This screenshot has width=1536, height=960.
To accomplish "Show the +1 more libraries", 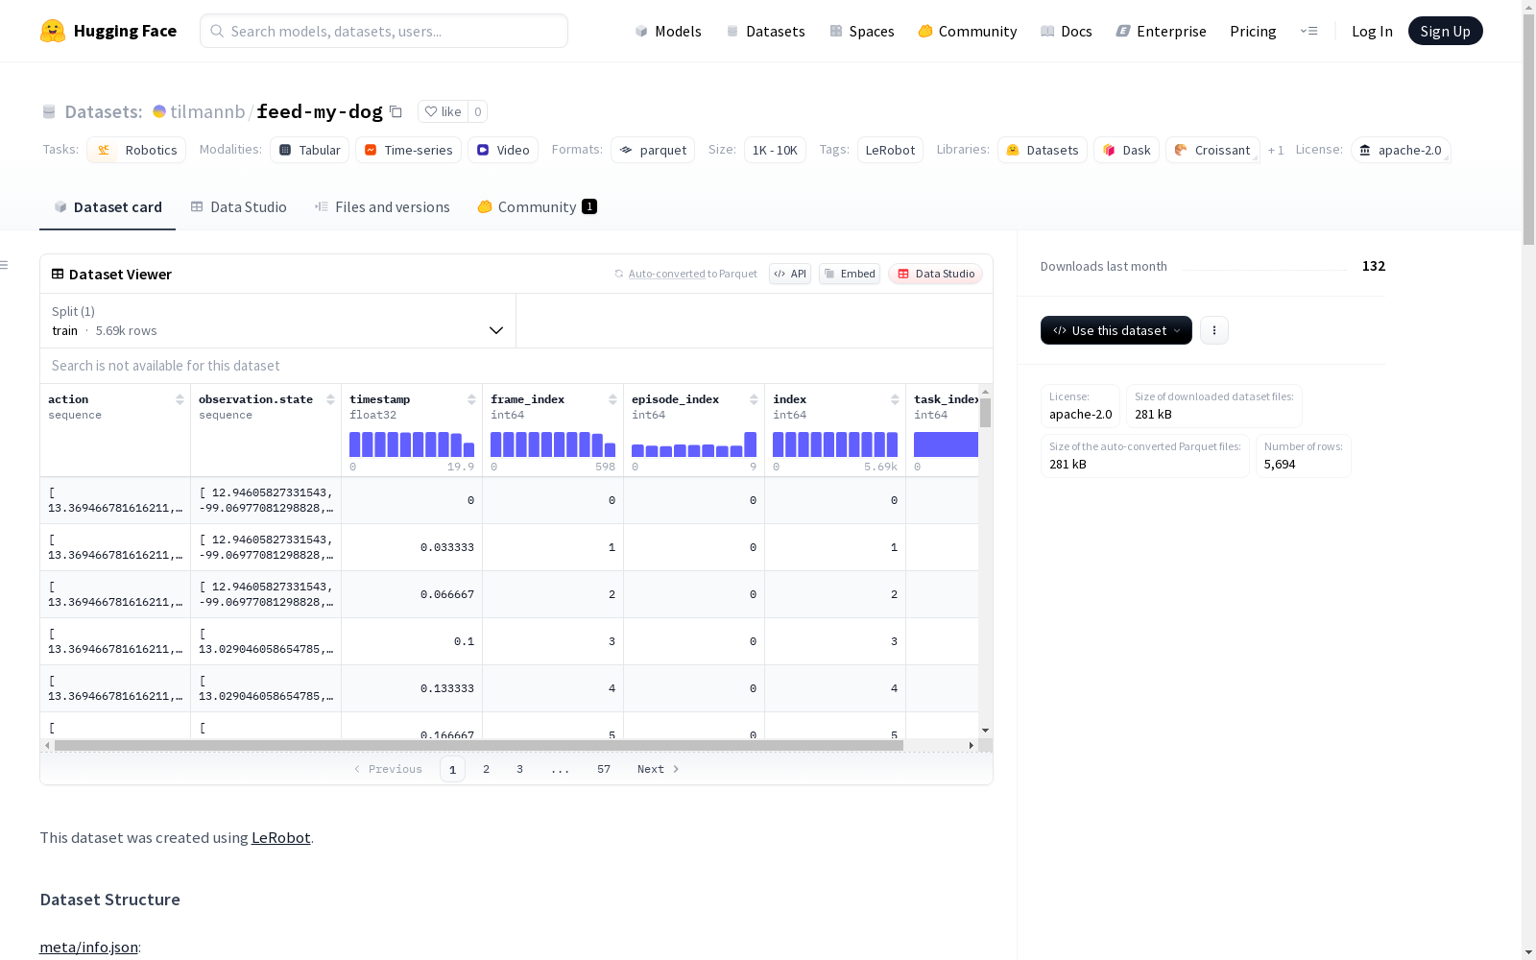I will tap(1276, 150).
